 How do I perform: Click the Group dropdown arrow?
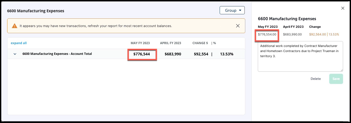[x=240, y=10]
